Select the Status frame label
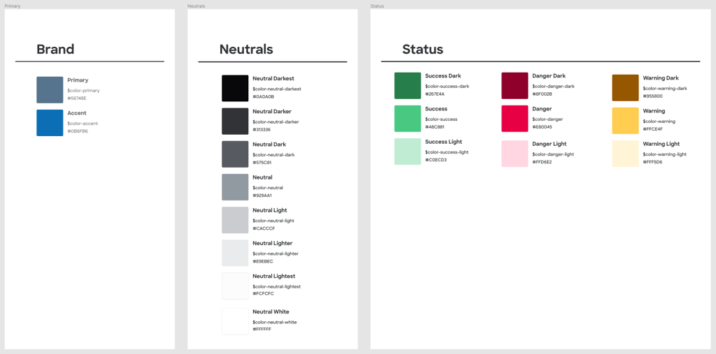Image resolution: width=716 pixels, height=354 pixels. (377, 6)
